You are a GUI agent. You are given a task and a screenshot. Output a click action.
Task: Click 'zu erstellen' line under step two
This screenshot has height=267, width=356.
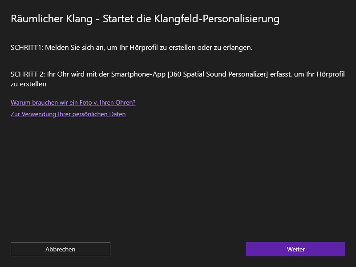[x=28, y=84]
